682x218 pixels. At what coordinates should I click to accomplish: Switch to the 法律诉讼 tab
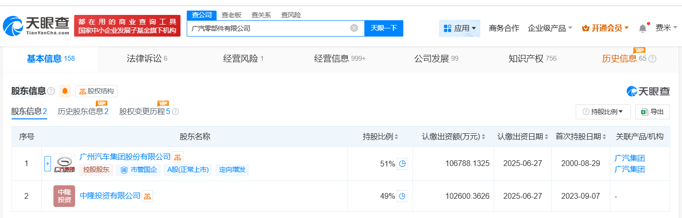pos(147,59)
